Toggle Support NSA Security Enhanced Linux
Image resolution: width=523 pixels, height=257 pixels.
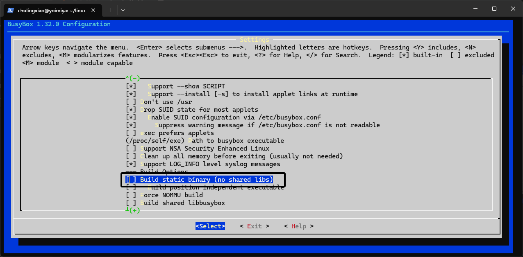(x=198, y=149)
